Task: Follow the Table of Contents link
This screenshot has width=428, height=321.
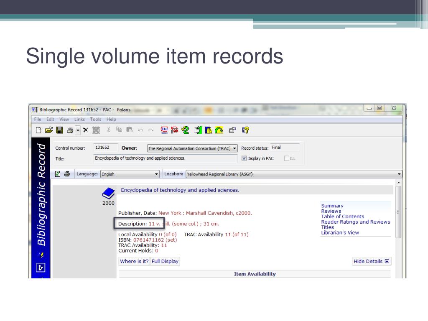Action: click(343, 217)
